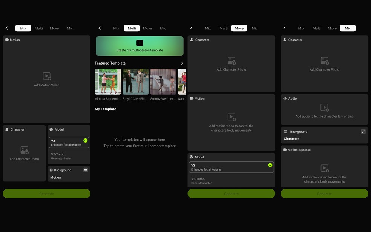The width and height of the screenshot is (371, 232).
Task: Switch to the Mic tab in the Multi screen
Action: (x=163, y=28)
